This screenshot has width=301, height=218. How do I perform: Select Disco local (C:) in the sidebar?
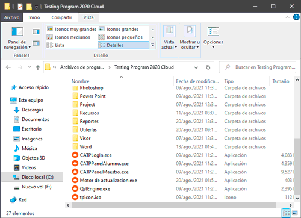[32, 177]
